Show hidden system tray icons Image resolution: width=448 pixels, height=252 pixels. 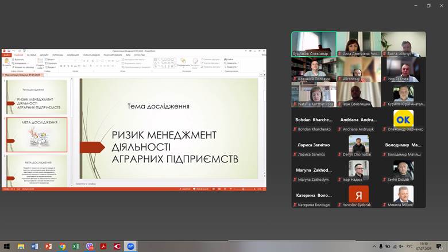[x=374, y=246]
